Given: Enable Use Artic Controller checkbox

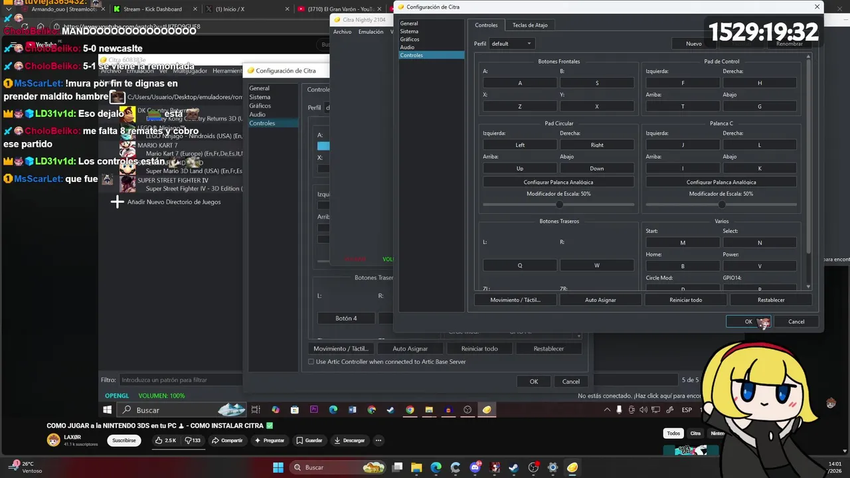Looking at the screenshot, I should [311, 362].
